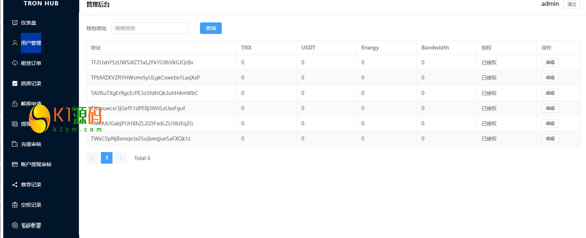
Task: Click the 退出 logout button
Action: [572, 4]
